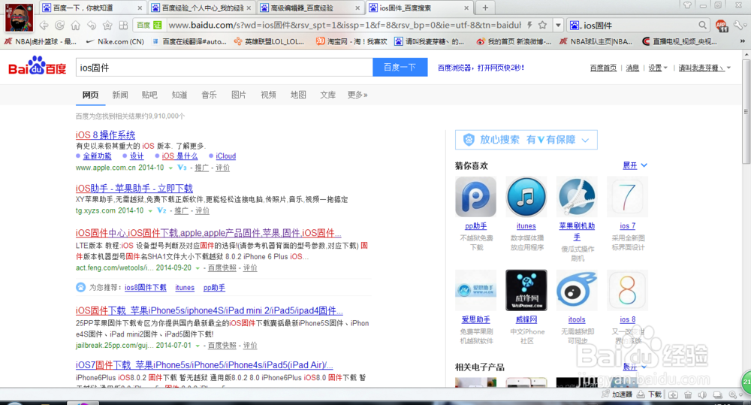The width and height of the screenshot is (751, 405).
Task: Open iOS助手 - 苹果助手 - 立即下载 link
Action: click(134, 188)
